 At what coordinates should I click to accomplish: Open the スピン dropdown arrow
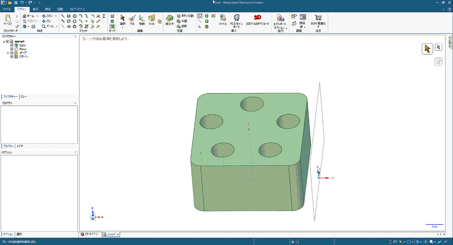pyautogui.click(x=56, y=16)
